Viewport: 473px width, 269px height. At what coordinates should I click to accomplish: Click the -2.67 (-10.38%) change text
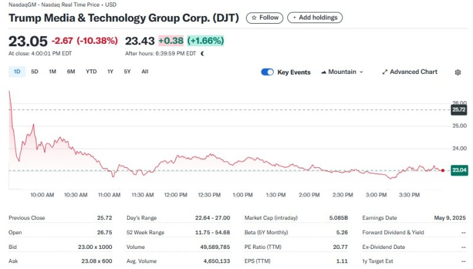coord(85,41)
